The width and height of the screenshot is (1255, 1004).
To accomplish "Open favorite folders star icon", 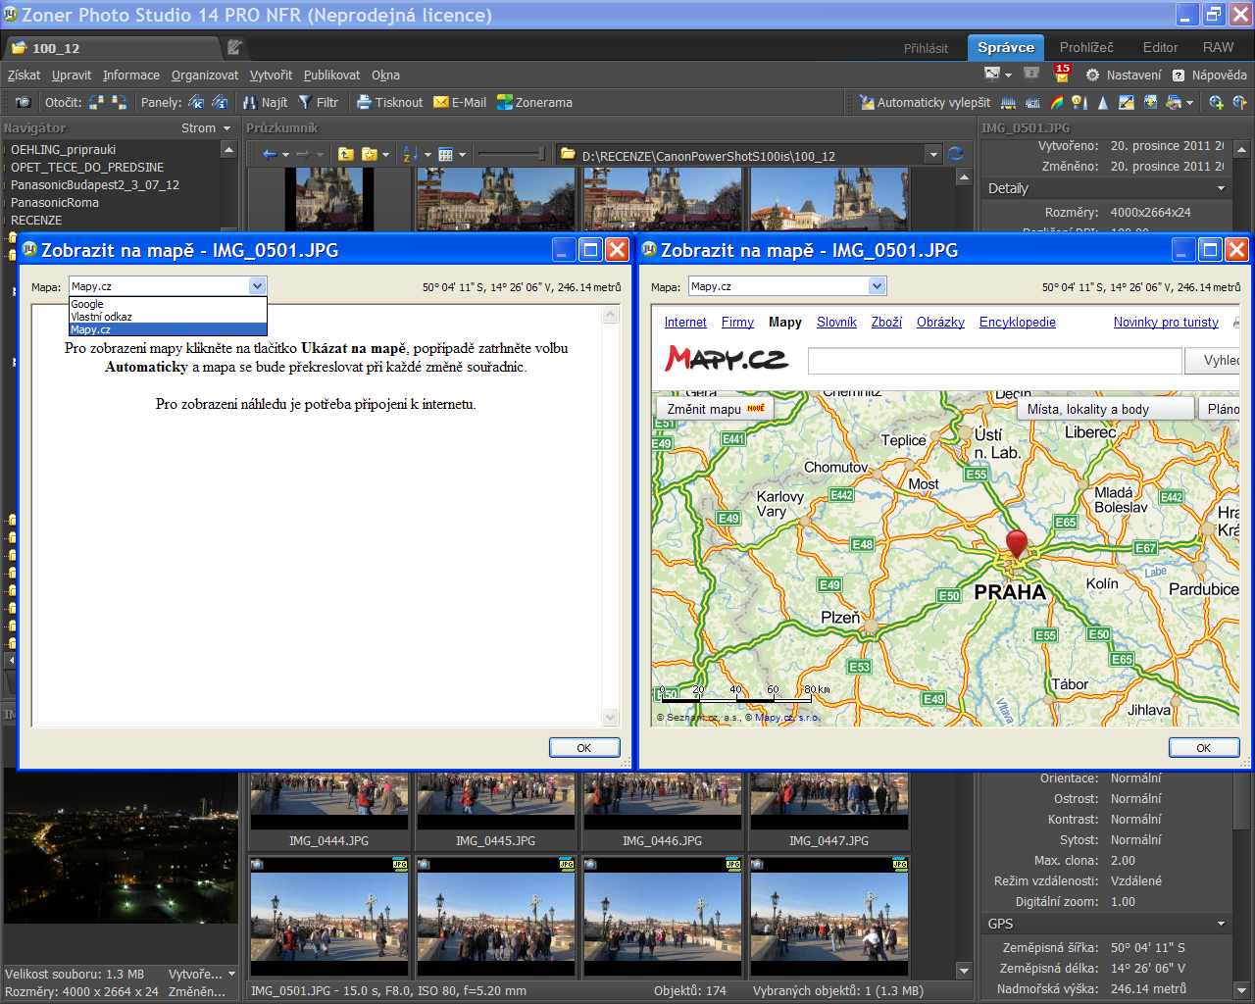I will (x=370, y=154).
